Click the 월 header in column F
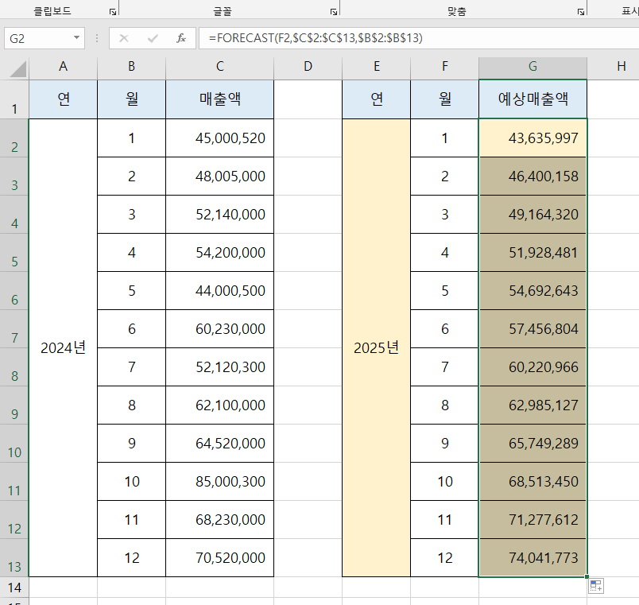639x605 pixels. 445,99
